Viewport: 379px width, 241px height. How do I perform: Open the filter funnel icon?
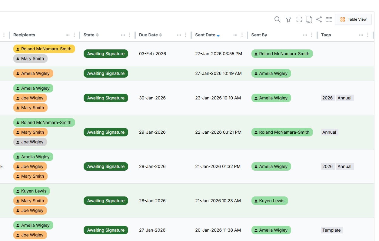coord(288,19)
